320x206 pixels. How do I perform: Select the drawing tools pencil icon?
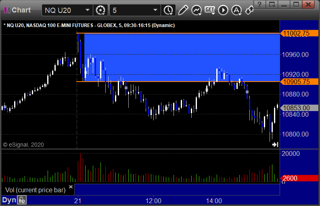coord(183,10)
